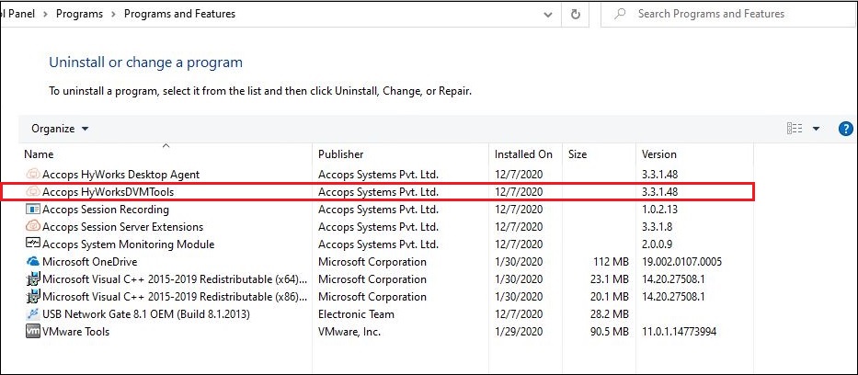858x375 pixels.
Task: Click the Accops Session Recording icon
Action: pyautogui.click(x=33, y=210)
